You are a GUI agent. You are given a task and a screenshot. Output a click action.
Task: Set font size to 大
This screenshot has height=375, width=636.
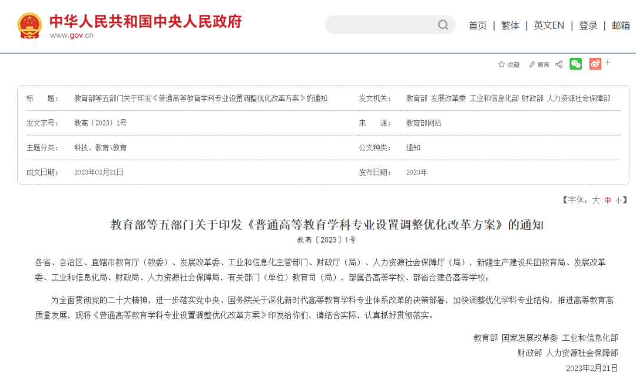point(595,200)
